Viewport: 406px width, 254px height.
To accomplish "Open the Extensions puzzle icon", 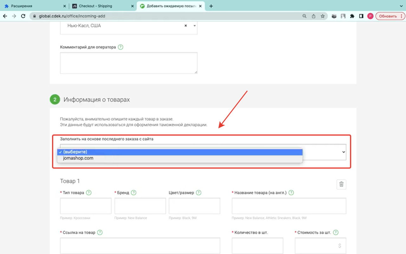I will coord(352,16).
